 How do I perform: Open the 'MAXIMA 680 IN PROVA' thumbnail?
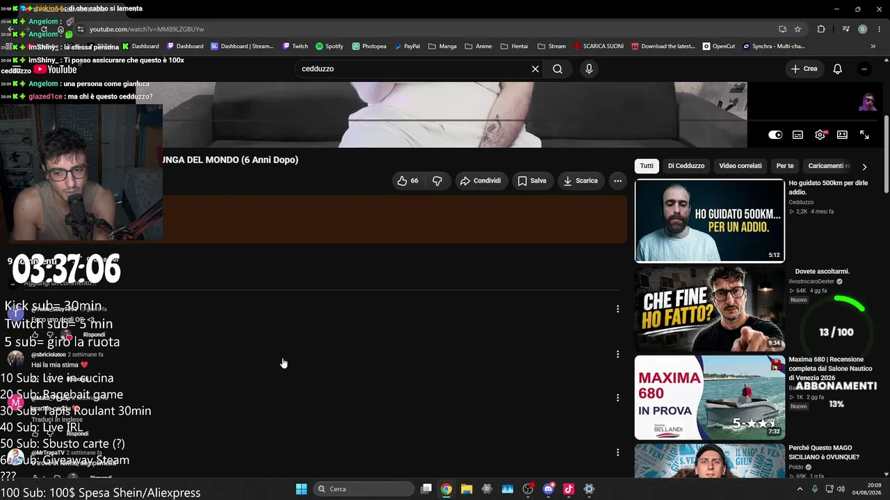click(x=709, y=397)
